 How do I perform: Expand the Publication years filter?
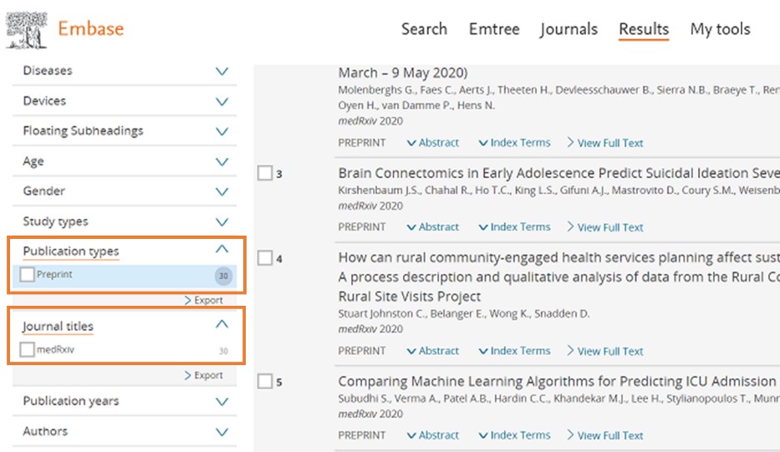click(x=222, y=401)
